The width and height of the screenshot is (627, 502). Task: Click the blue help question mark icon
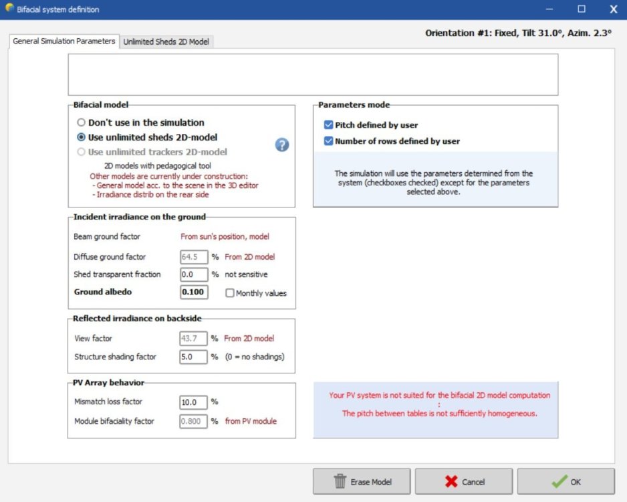(x=282, y=145)
